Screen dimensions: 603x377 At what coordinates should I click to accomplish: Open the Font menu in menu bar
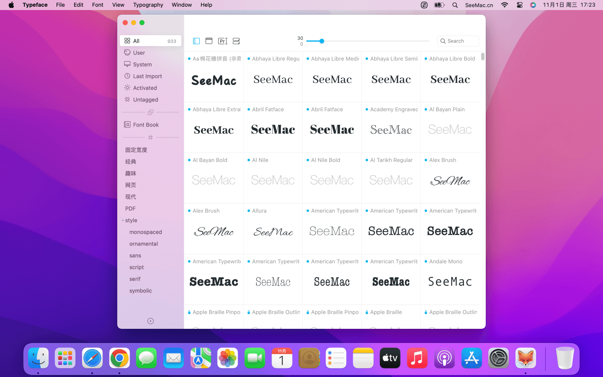pos(98,5)
